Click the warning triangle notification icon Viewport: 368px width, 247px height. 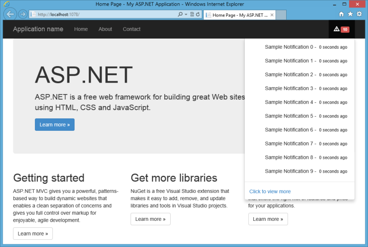pyautogui.click(x=336, y=29)
